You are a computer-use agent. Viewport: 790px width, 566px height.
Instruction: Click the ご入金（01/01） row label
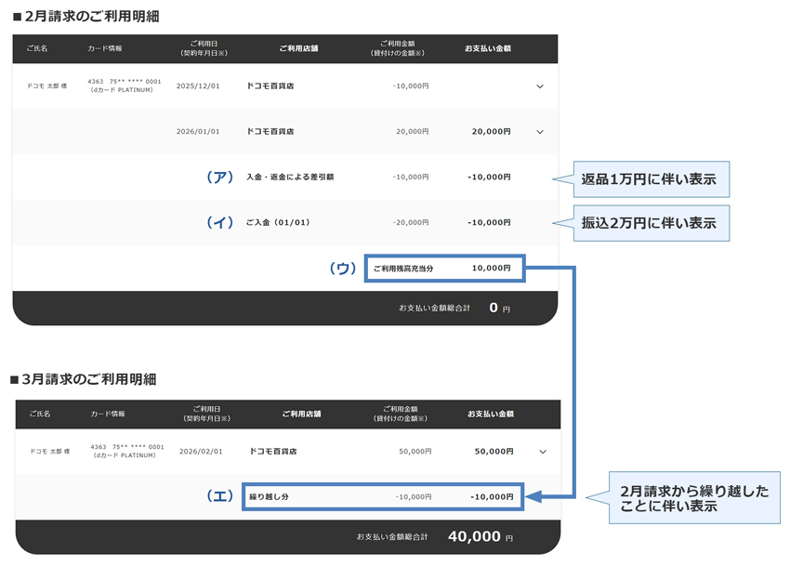[x=278, y=222]
